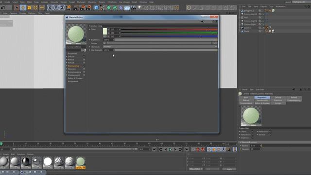Switch to the Diffuse tab in Attributes
The width and height of the screenshot is (311, 175).
point(278,97)
